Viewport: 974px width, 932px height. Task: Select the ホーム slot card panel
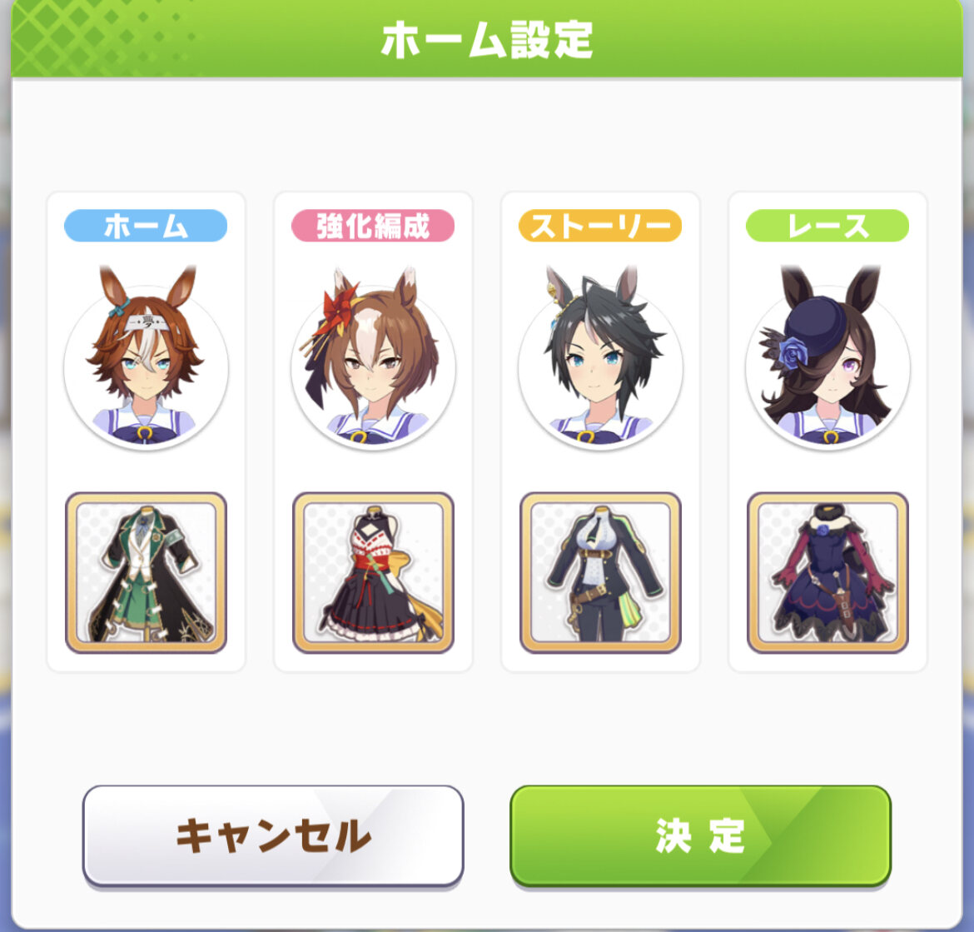coord(146,431)
